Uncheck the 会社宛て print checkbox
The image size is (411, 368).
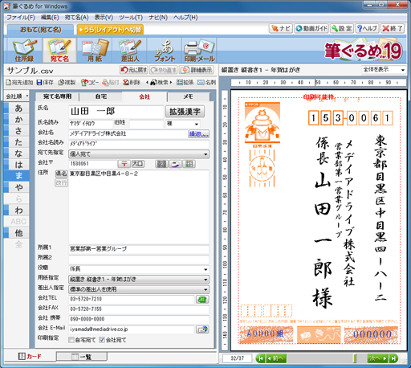coord(102,340)
